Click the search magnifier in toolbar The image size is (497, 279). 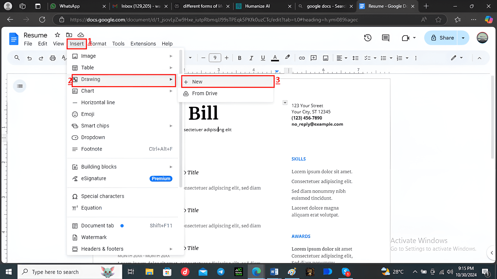[x=17, y=58]
